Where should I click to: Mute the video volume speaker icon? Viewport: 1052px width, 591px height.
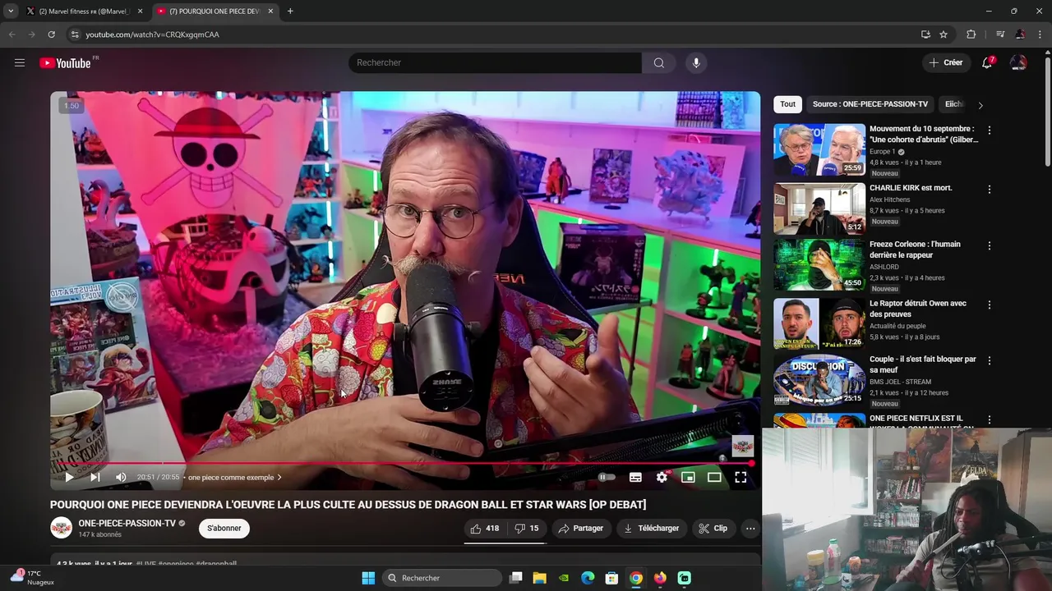[x=121, y=477]
